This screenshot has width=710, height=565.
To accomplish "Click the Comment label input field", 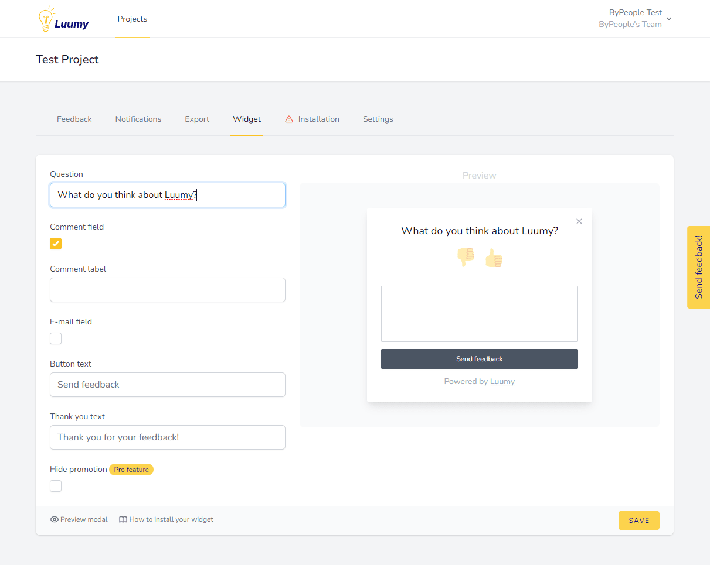I will click(168, 290).
